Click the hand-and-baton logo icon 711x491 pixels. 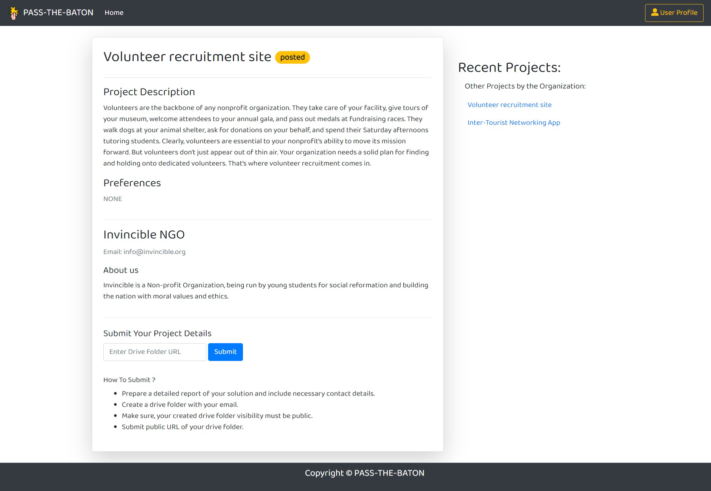[x=14, y=13]
